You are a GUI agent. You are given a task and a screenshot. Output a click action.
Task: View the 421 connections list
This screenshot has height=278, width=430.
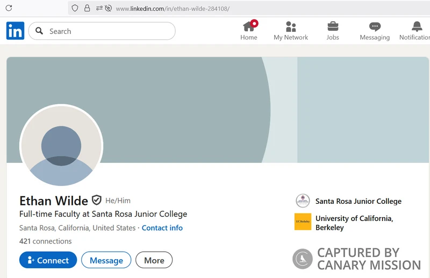(45, 241)
